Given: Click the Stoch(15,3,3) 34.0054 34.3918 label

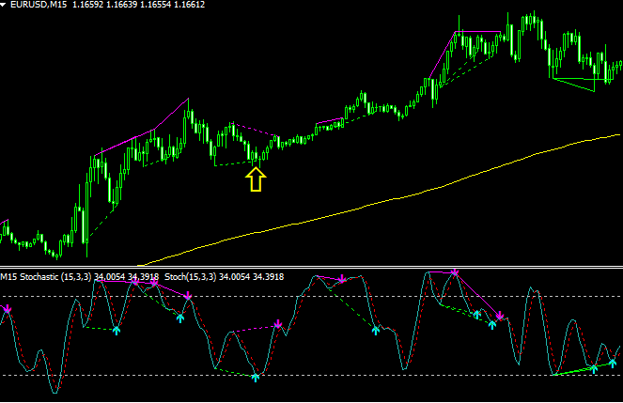Looking at the screenshot, I should coord(224,277).
